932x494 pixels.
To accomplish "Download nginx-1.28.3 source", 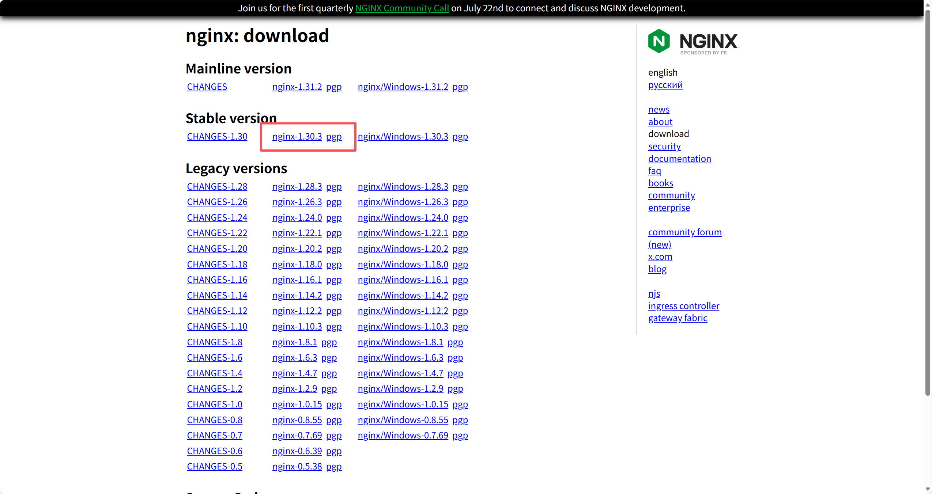I will coord(297,186).
